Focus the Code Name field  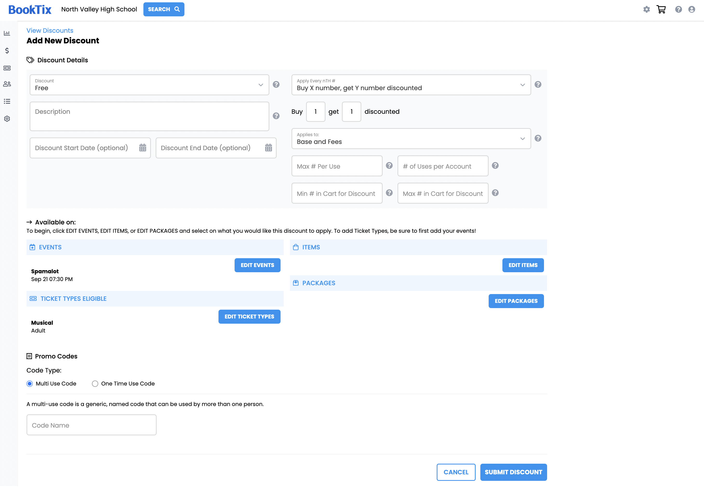[92, 425]
